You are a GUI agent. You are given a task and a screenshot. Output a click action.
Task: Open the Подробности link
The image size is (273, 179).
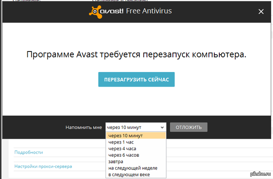(x=29, y=152)
